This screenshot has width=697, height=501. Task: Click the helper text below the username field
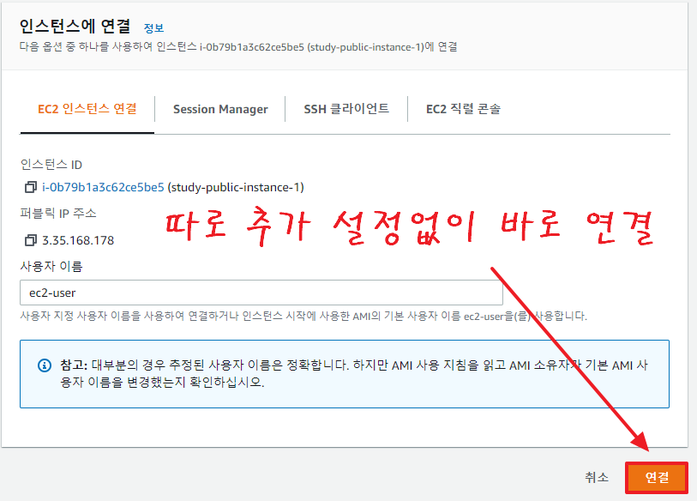point(303,317)
